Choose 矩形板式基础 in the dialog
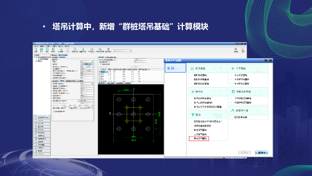This screenshot has width=312, height=176. click(200, 75)
